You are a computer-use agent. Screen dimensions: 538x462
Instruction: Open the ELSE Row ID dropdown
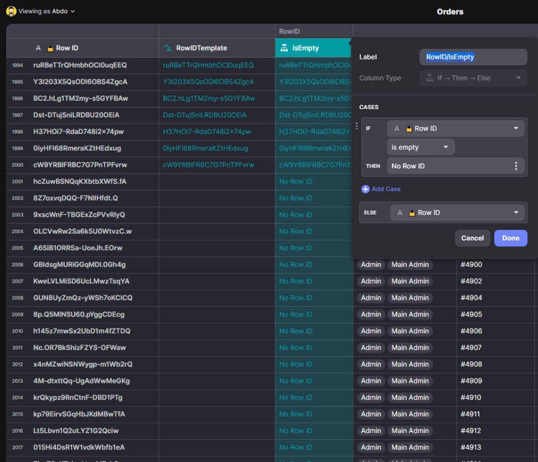[x=457, y=213]
